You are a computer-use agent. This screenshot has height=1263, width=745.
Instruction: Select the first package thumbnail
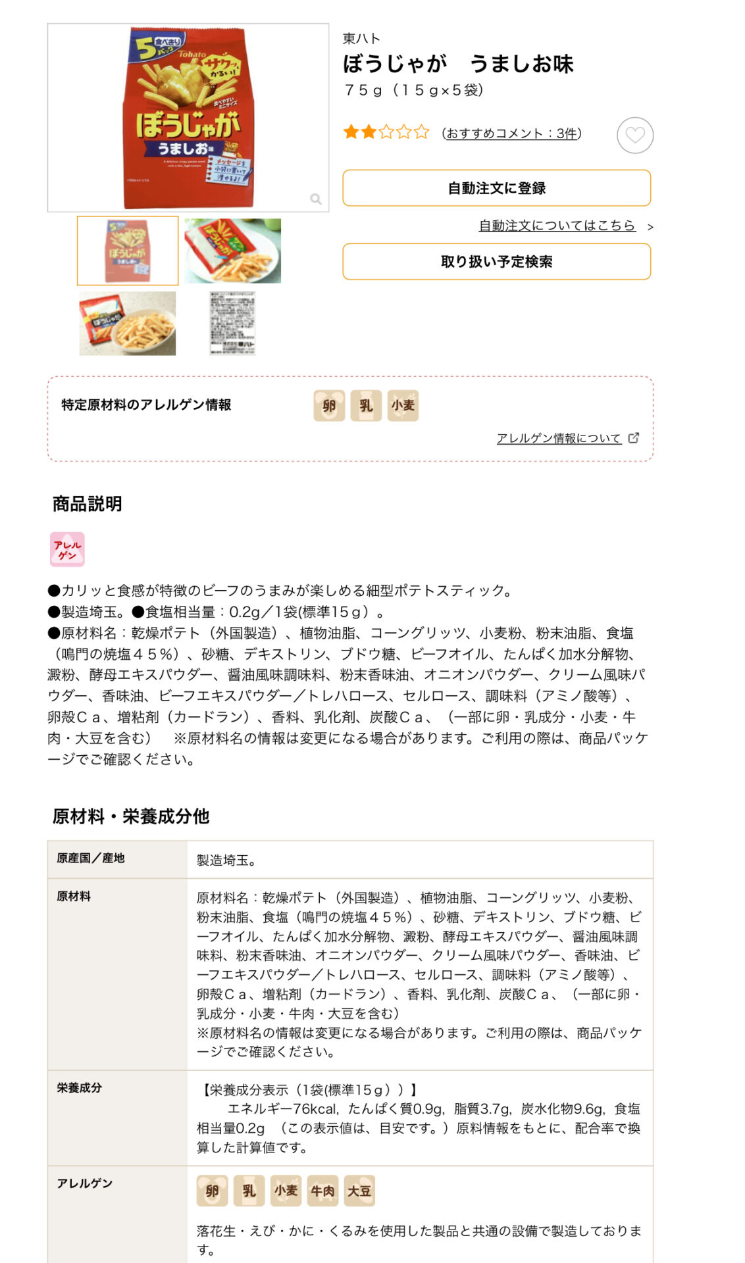pos(128,251)
